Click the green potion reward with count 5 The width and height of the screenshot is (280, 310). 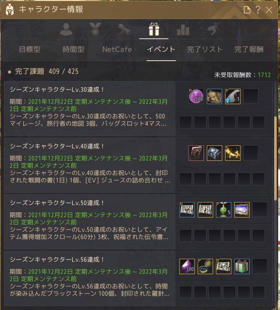(224, 210)
